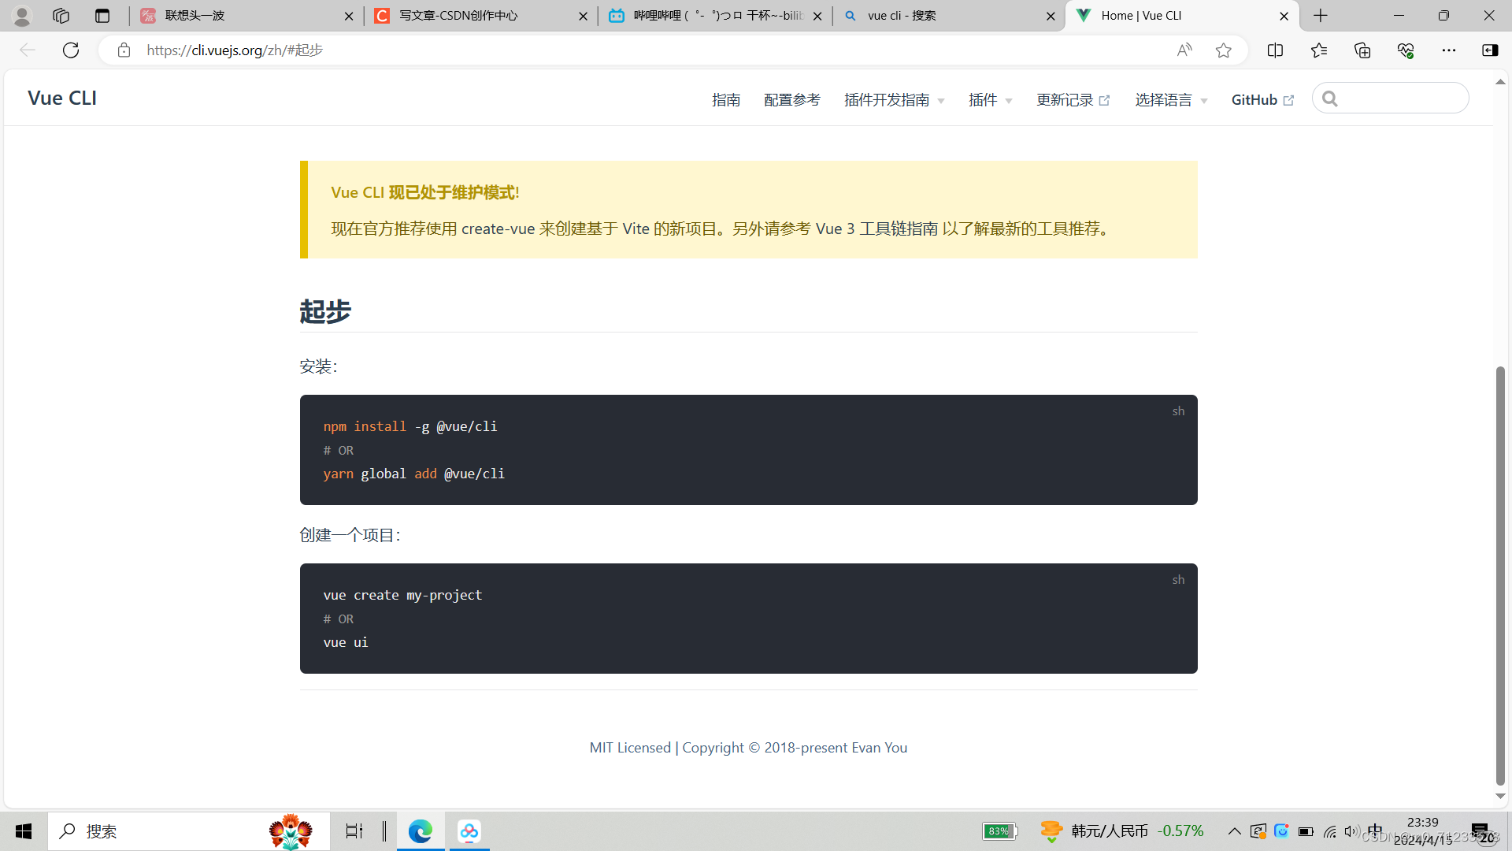Screen dimensions: 1512x851
Task: Click the Copilot icon in toolbar
Action: coord(1491,50)
